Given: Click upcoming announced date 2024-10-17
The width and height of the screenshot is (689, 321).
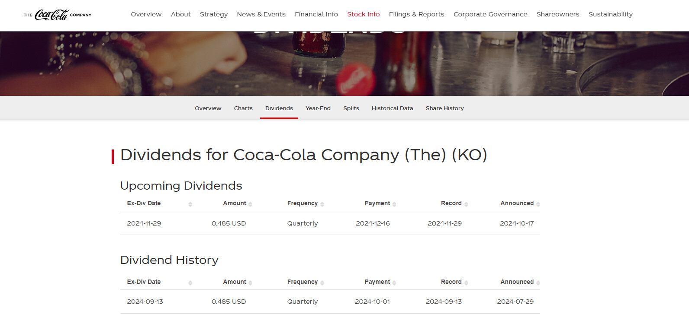Looking at the screenshot, I should pyautogui.click(x=517, y=223).
